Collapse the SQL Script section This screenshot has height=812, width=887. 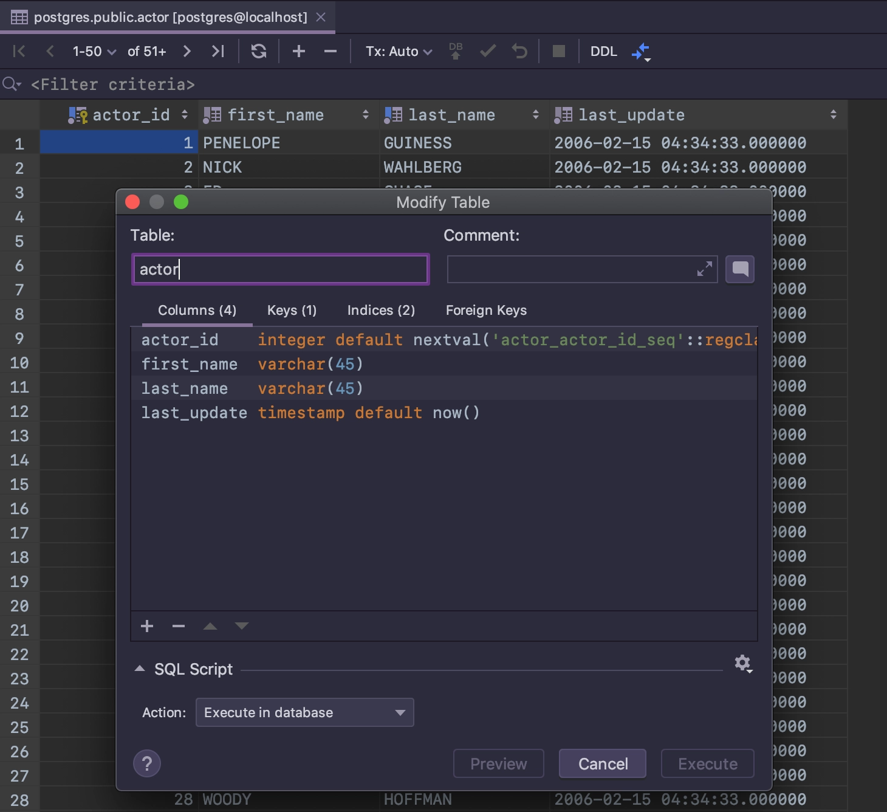click(140, 669)
